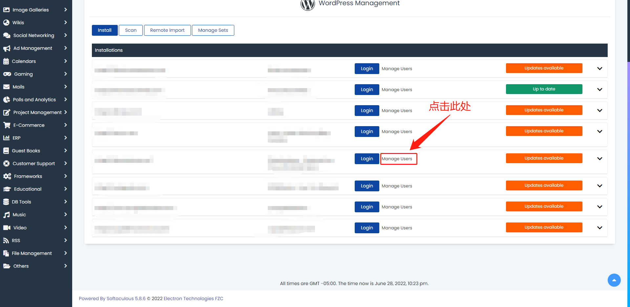This screenshot has width=630, height=307.
Task: Click the Gaming controller icon
Action: pos(7,74)
